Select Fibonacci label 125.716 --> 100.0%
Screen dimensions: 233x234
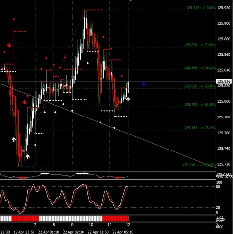[x=199, y=165]
